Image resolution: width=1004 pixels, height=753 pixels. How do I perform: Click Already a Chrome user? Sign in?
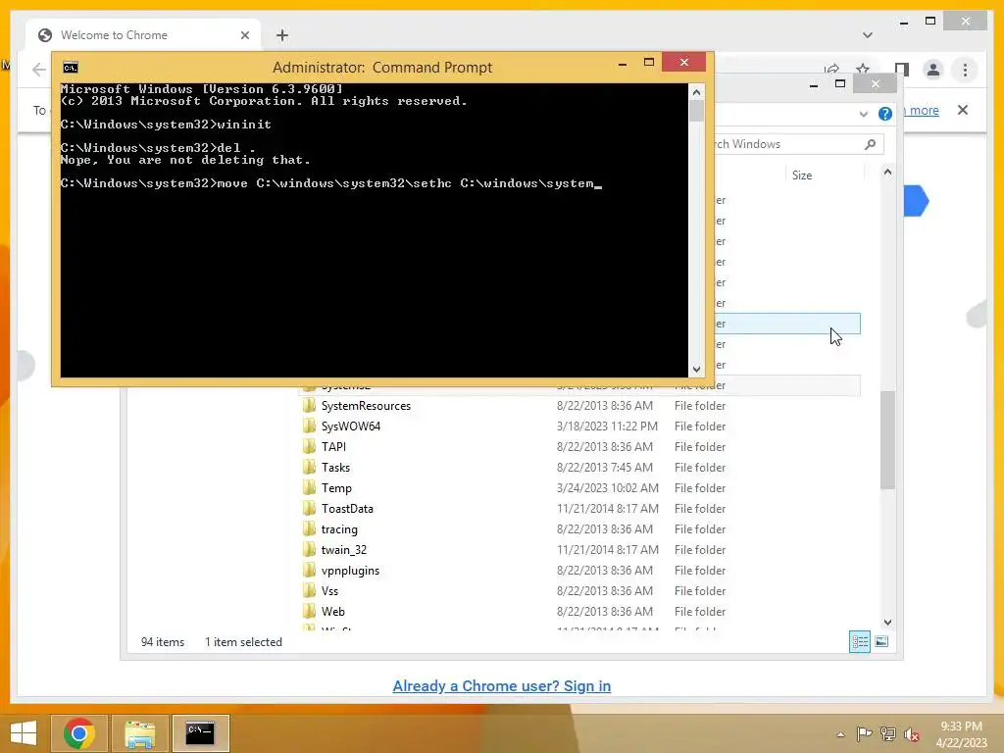point(501,685)
